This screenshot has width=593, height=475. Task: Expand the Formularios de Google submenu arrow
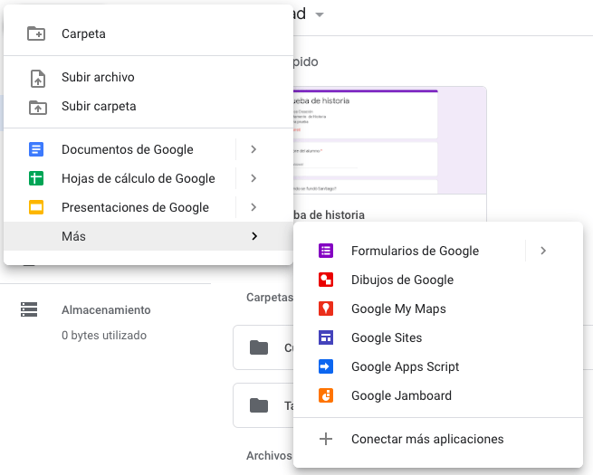click(x=543, y=251)
